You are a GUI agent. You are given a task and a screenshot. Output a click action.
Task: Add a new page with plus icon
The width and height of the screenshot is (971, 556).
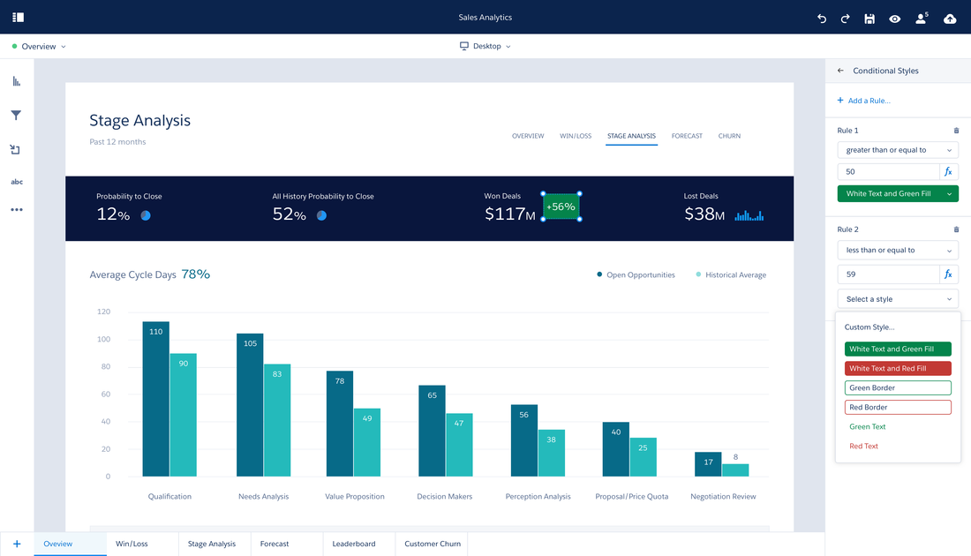17,544
